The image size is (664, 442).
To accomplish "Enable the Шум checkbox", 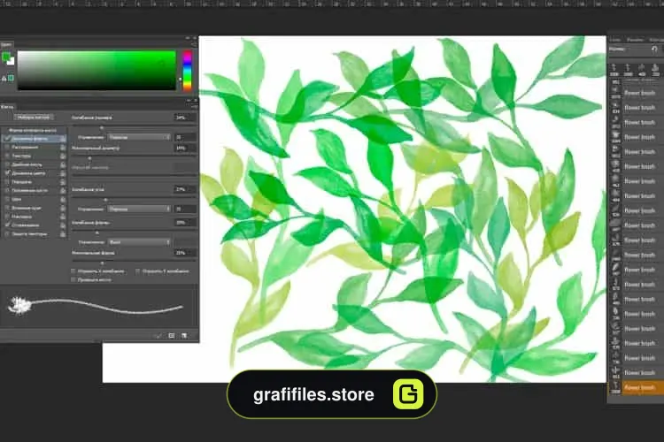I will (x=7, y=199).
